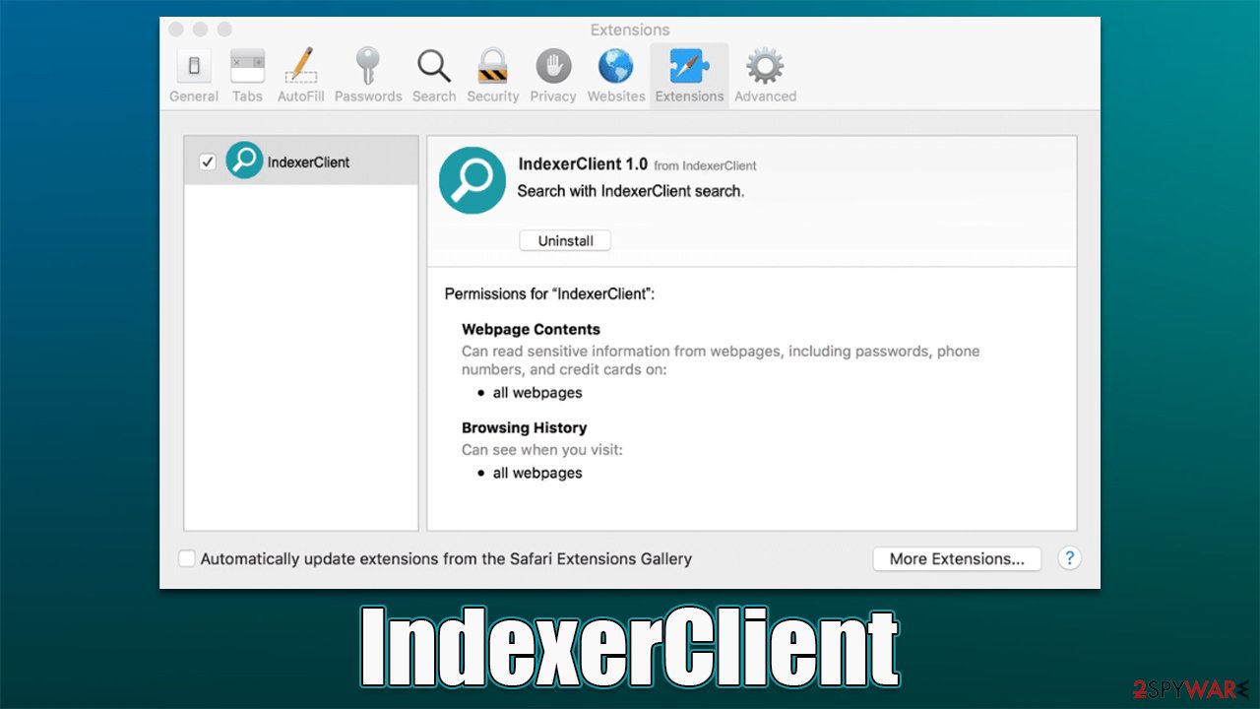Open the Privacy hand icon
Screen dimensions: 1260x709
coord(553,66)
